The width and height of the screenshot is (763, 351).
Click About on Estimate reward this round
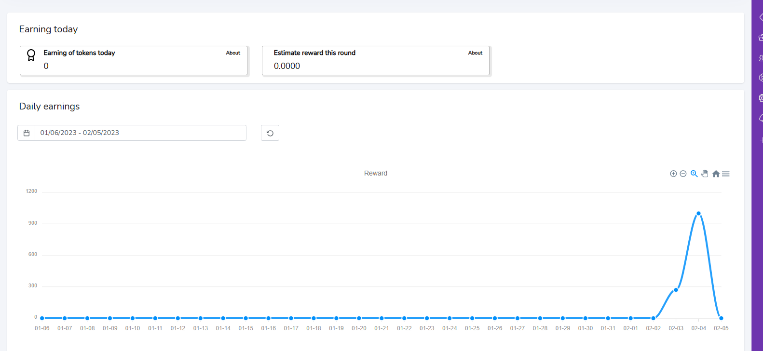[475, 53]
